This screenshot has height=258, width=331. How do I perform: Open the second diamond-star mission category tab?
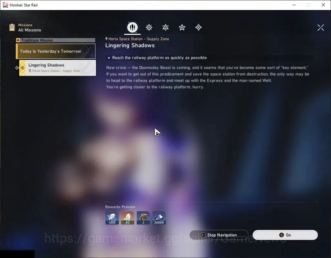click(149, 27)
